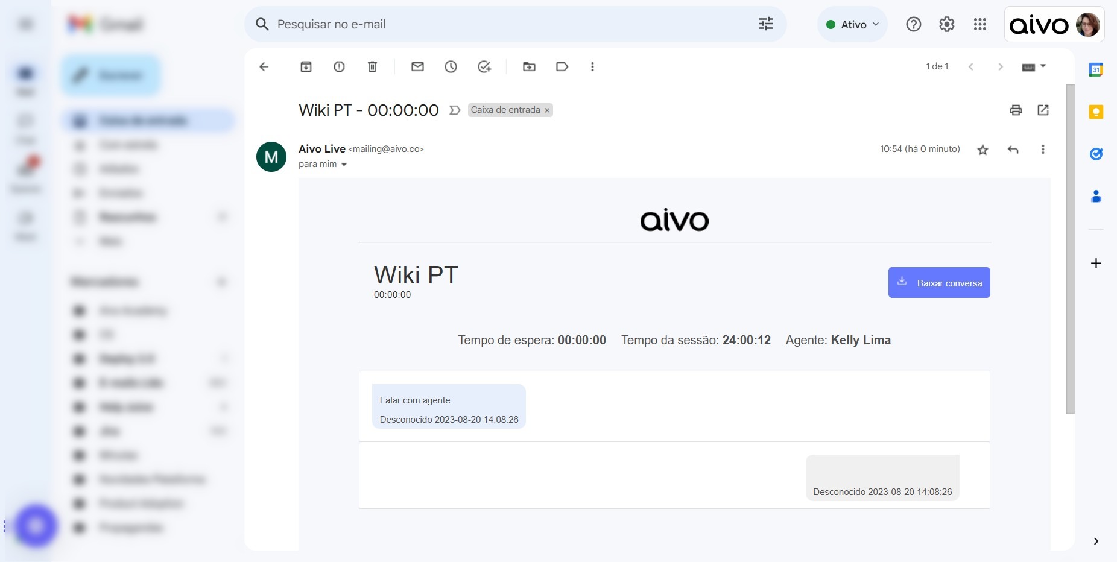The height and width of the screenshot is (562, 1117).
Task: Click the agent name Kelly Lima
Action: pos(861,340)
